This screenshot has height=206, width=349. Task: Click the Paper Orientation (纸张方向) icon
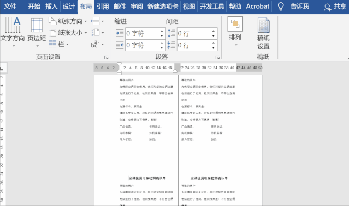coord(52,21)
